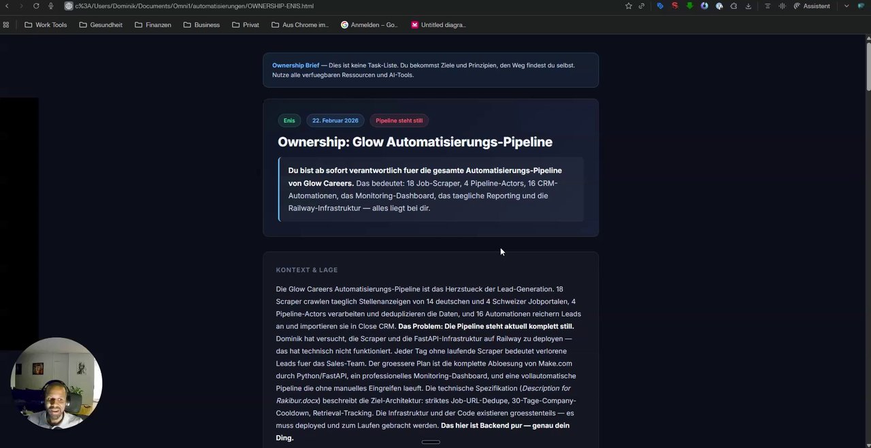Image resolution: width=871 pixels, height=448 pixels.
Task: Activate the microphone icon in the toolbar
Action: pos(51,6)
